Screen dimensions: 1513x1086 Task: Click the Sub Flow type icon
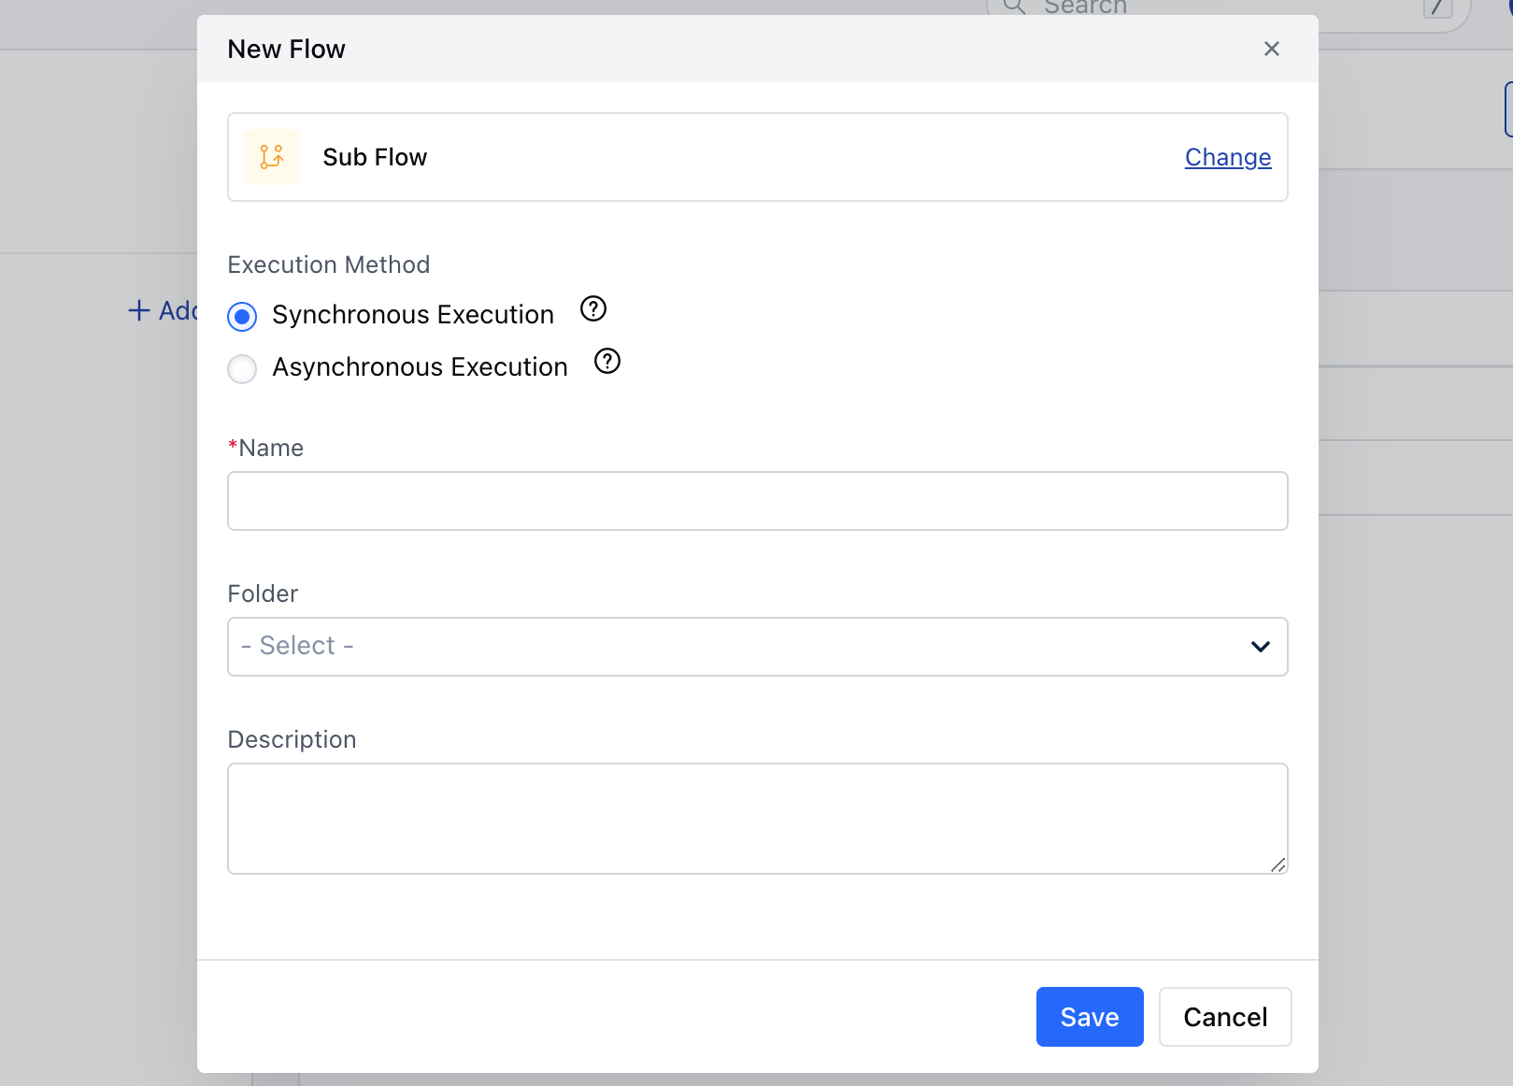tap(272, 157)
